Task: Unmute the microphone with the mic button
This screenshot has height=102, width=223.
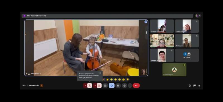Action: pyautogui.click(x=89, y=85)
